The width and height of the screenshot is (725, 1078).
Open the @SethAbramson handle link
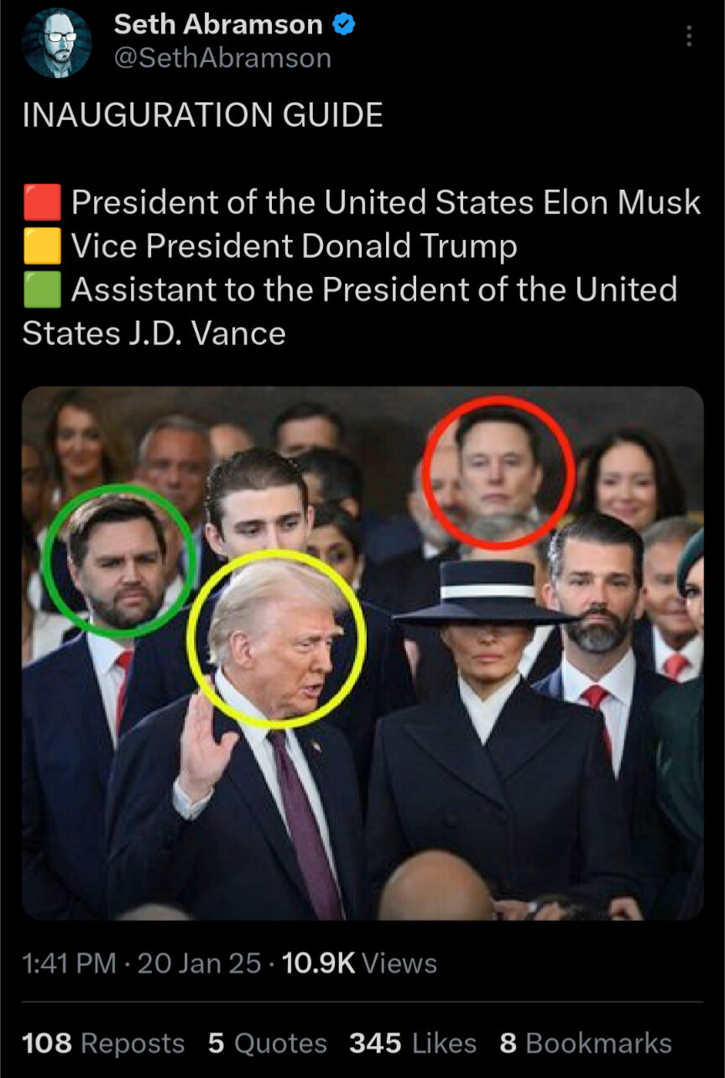tap(222, 59)
